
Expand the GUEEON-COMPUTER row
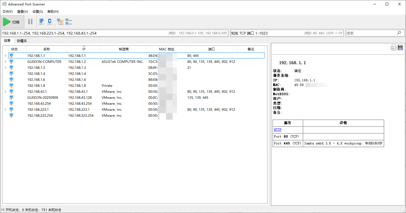[x=5, y=62]
